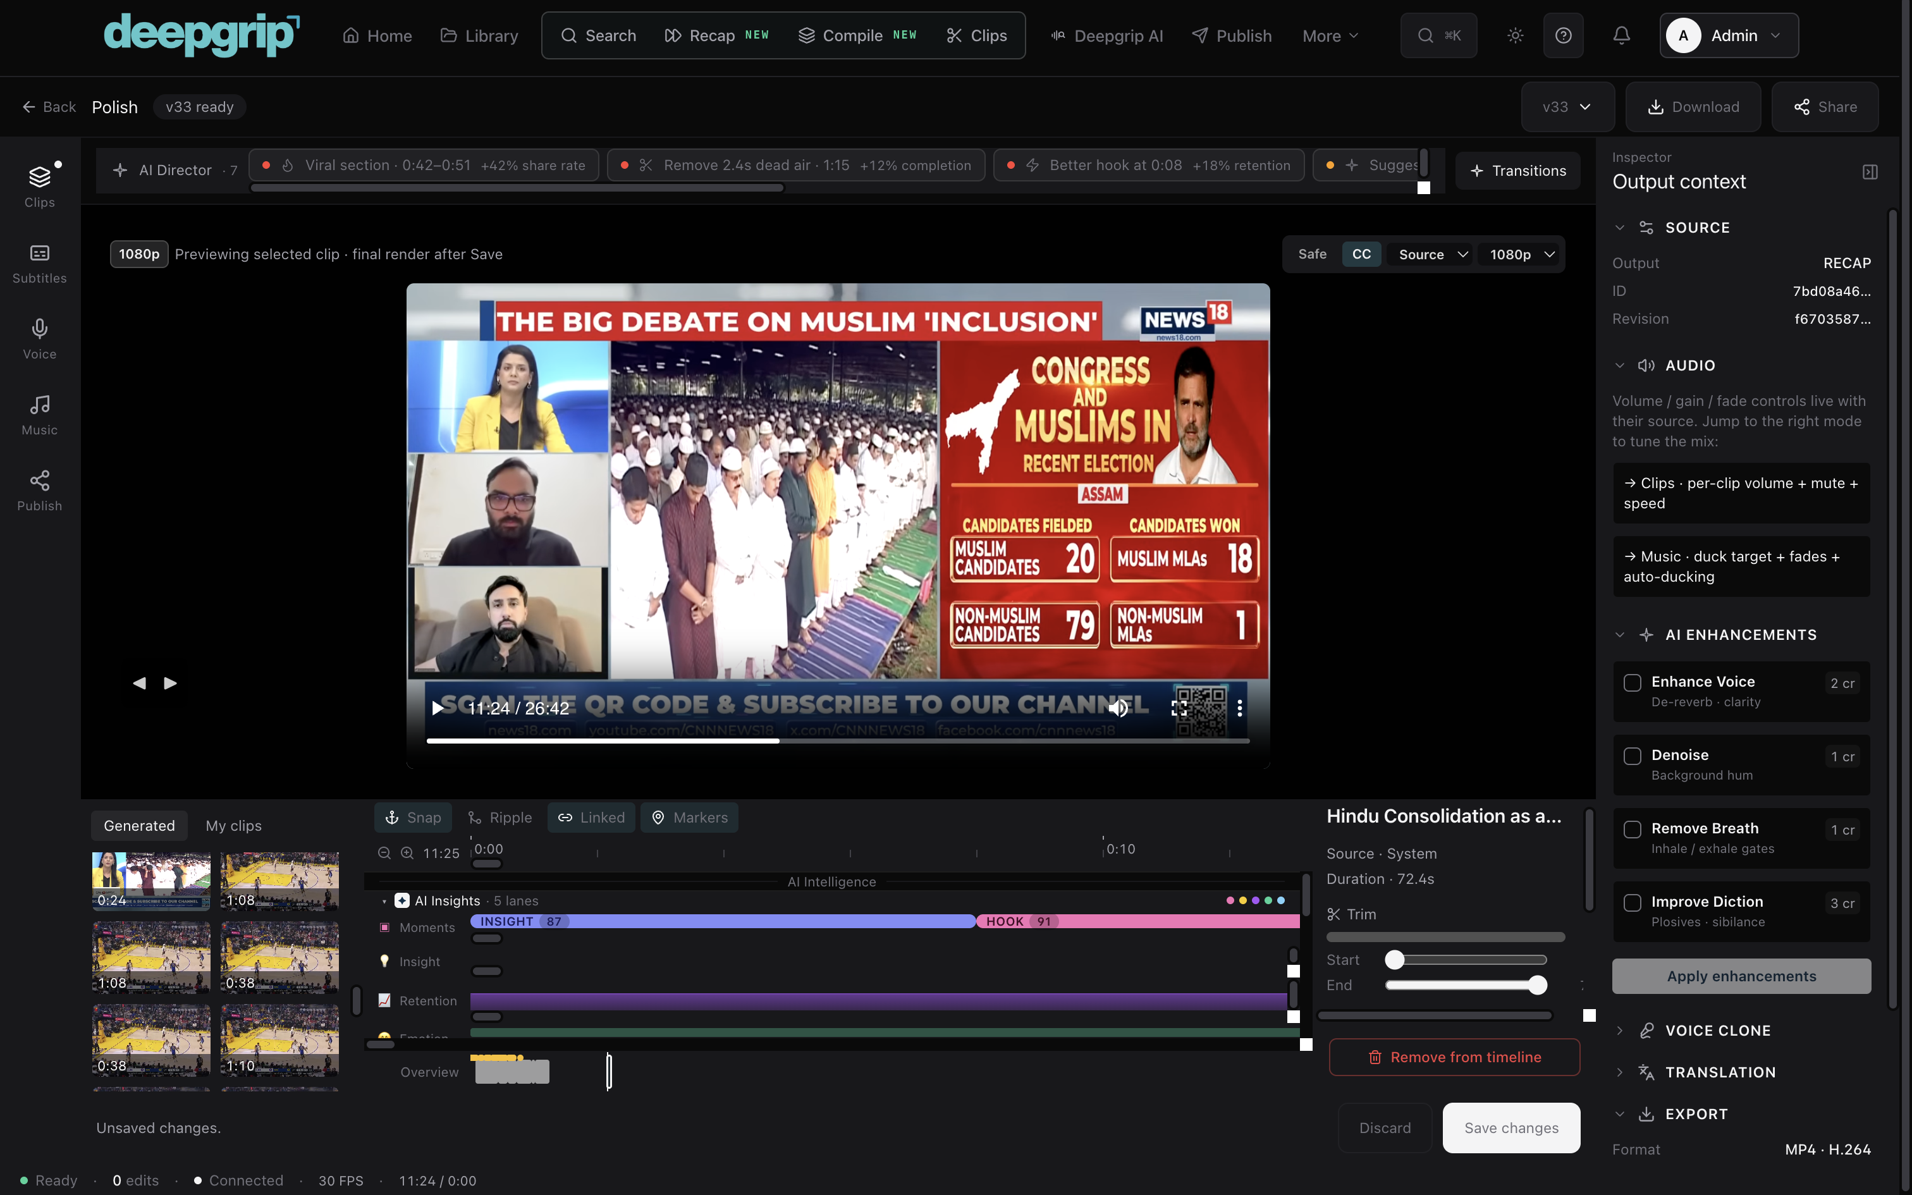Toggle Safe area overlay
This screenshot has width=1912, height=1195.
1313,254
